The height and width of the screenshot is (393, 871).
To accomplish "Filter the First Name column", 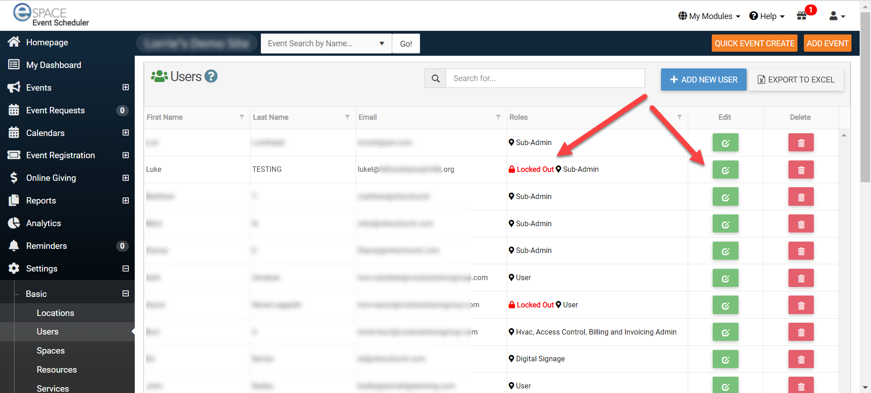I will pos(242,117).
